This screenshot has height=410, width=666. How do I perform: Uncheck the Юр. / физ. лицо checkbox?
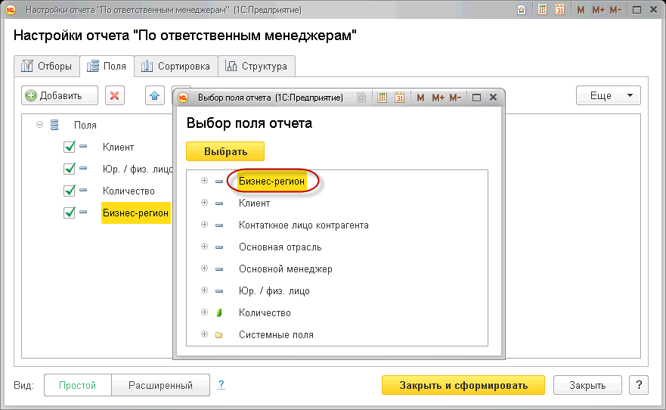click(70, 169)
